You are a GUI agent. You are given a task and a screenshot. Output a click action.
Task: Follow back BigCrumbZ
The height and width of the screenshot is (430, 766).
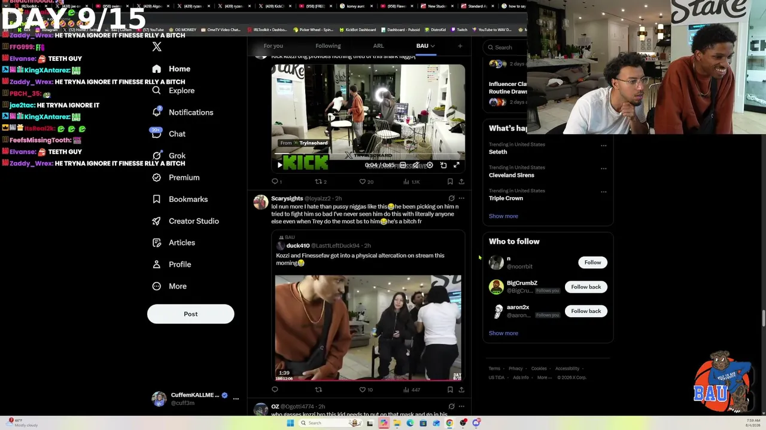pyautogui.click(x=586, y=287)
